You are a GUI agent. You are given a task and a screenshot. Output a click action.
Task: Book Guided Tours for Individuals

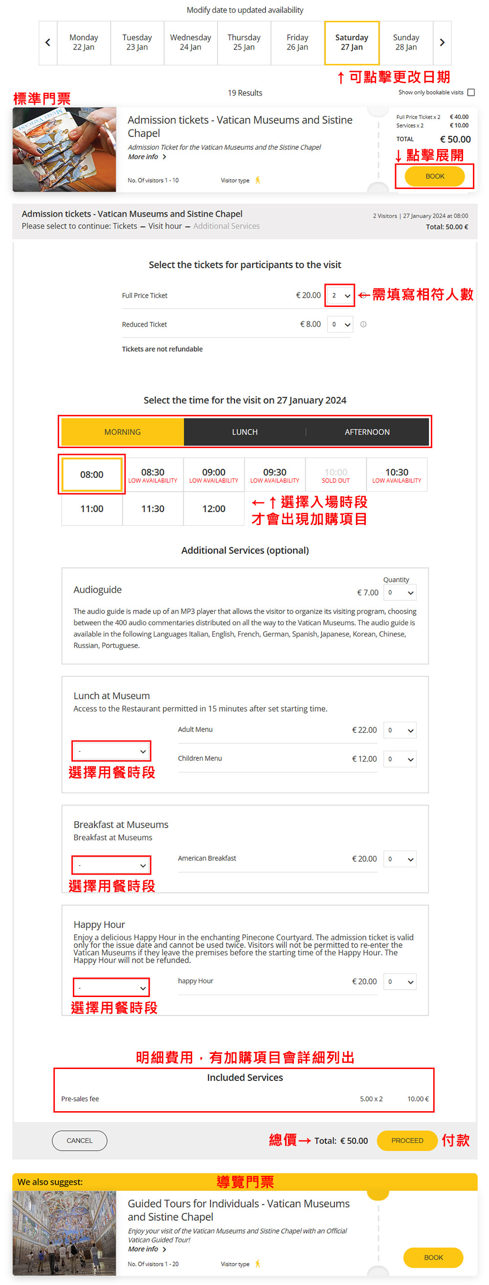pyautogui.click(x=433, y=1258)
